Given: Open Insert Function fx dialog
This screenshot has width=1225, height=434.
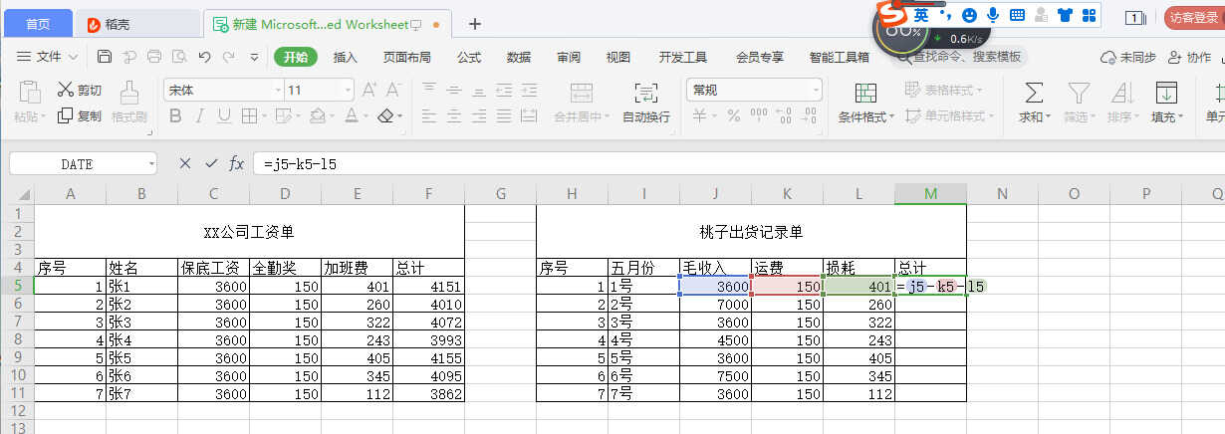Looking at the screenshot, I should tap(236, 163).
